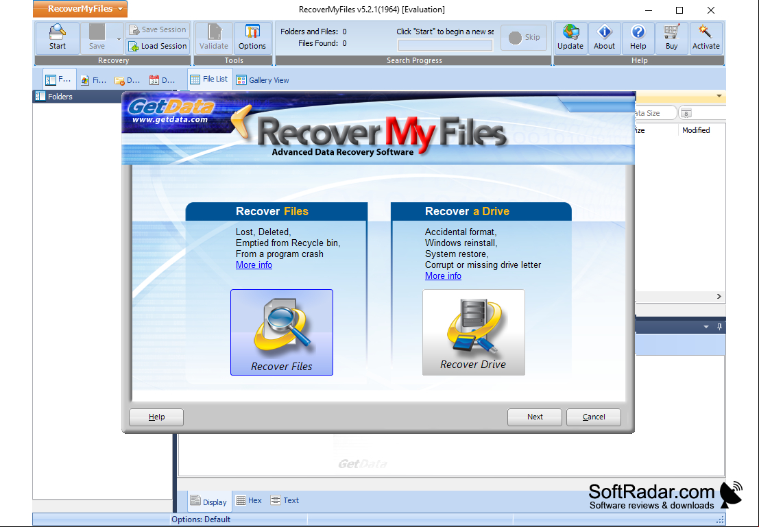
Task: Choose the Recover Drive large icon option
Action: coord(473,332)
